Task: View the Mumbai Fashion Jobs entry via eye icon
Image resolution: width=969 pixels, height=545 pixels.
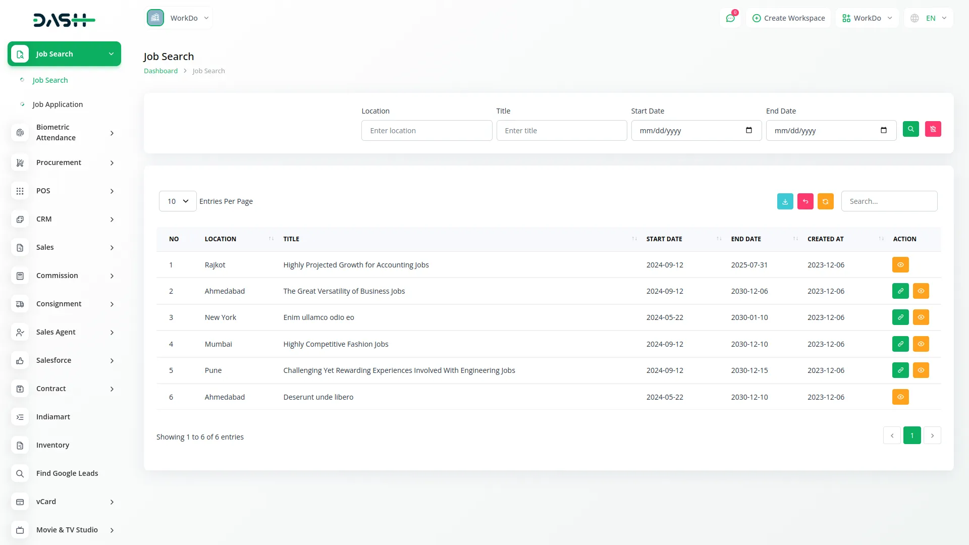Action: coord(921,344)
